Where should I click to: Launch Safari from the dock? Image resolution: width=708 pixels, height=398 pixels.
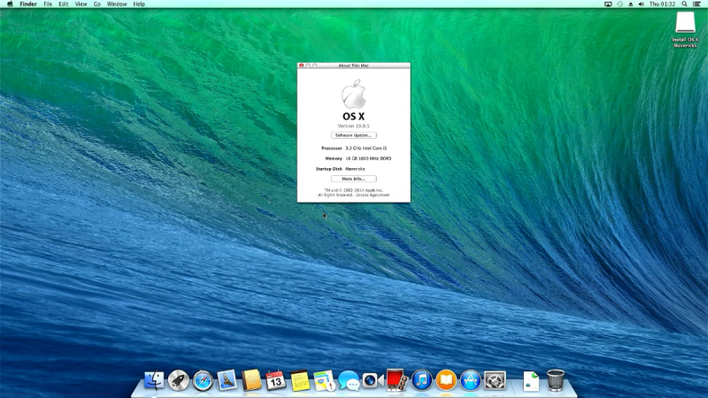pos(203,380)
